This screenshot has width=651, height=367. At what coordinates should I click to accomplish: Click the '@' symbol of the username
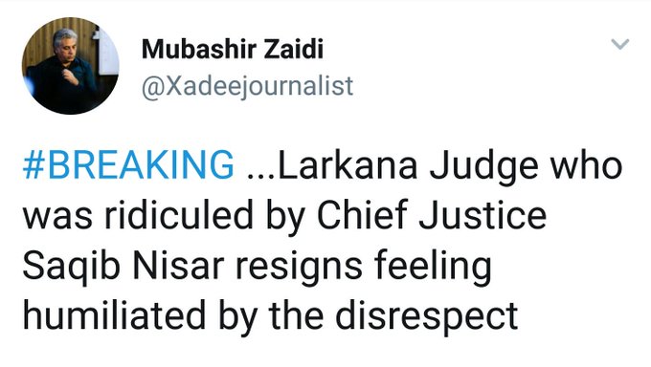pyautogui.click(x=150, y=88)
